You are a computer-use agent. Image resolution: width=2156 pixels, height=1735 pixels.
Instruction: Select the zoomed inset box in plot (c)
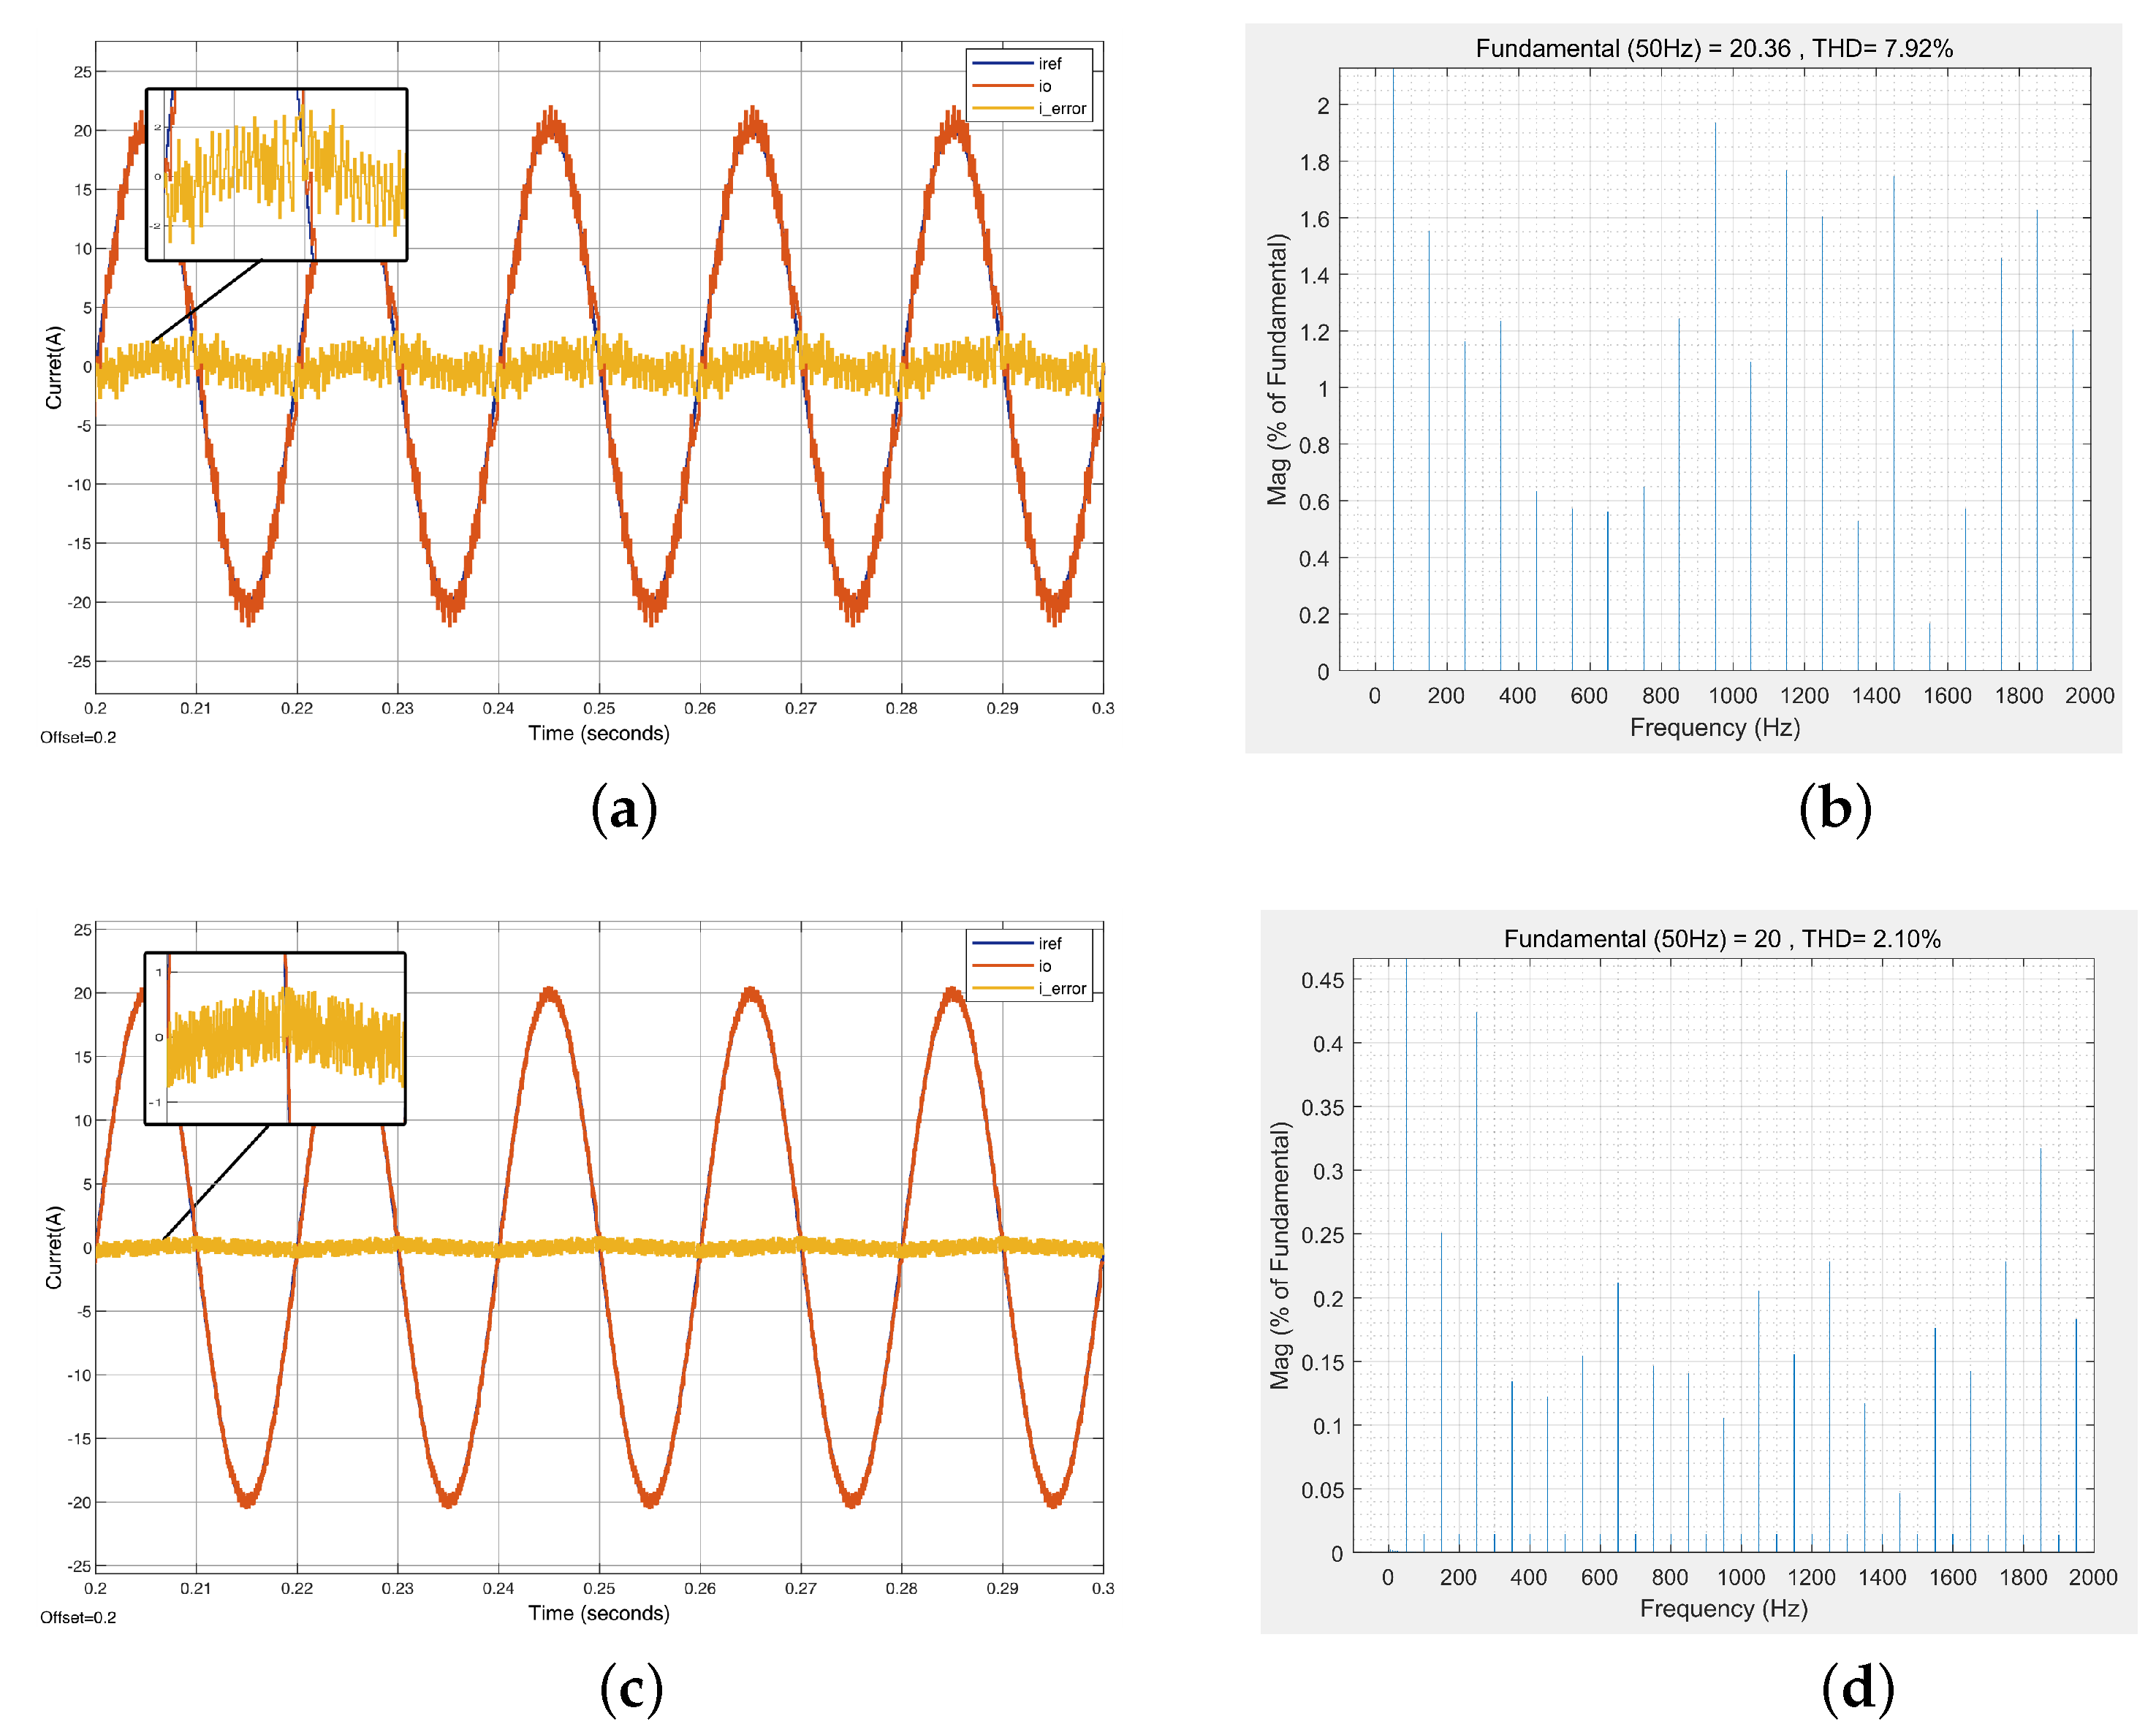(275, 1038)
